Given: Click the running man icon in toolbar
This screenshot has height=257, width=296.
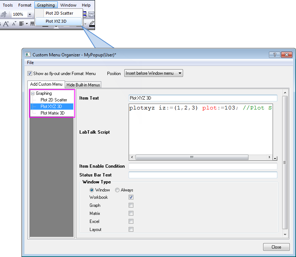Looking at the screenshot, I should [x=4, y=14].
